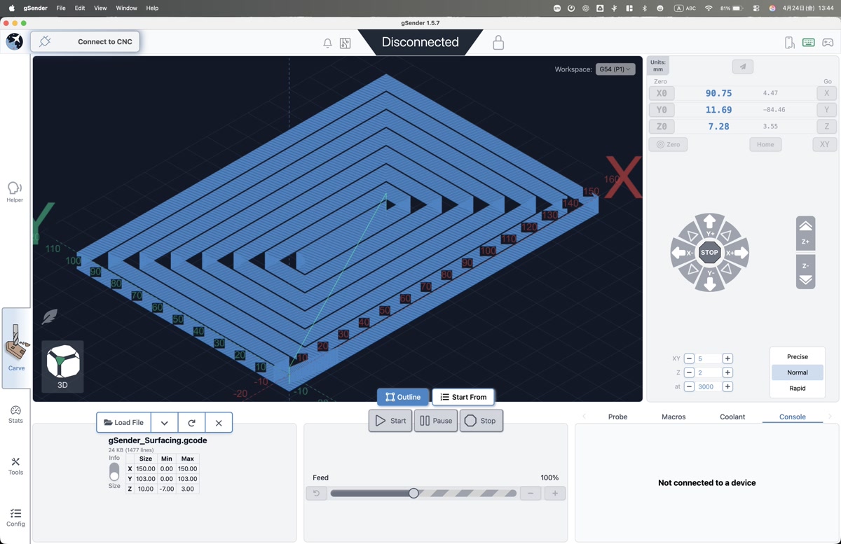Open the notifications bell
This screenshot has width=841, height=544.
click(327, 43)
